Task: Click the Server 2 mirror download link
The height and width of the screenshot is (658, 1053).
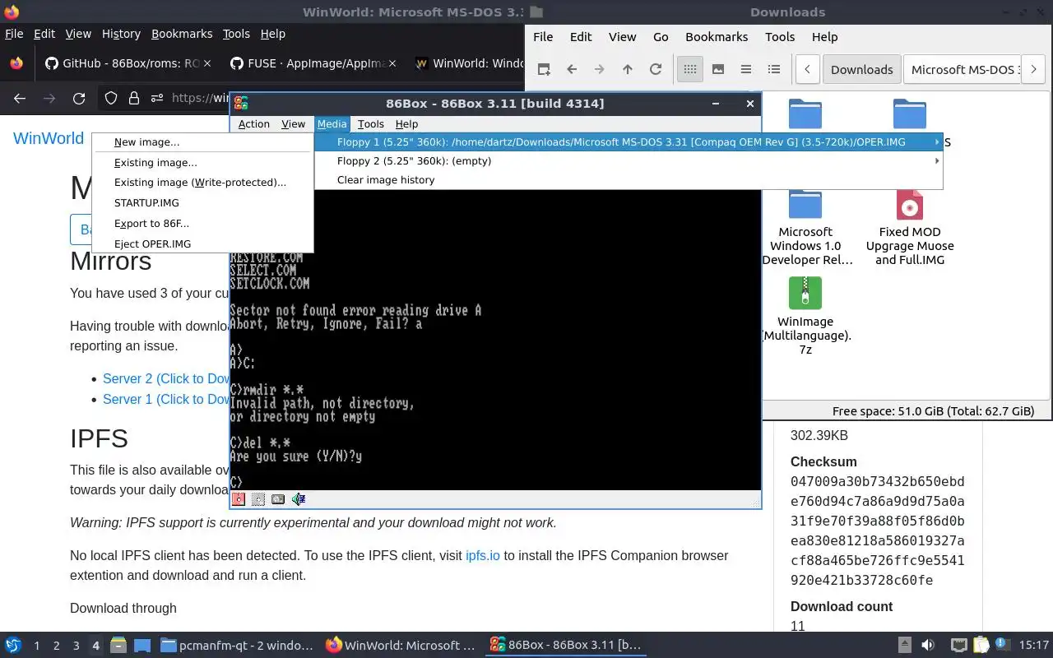Action: tap(166, 378)
